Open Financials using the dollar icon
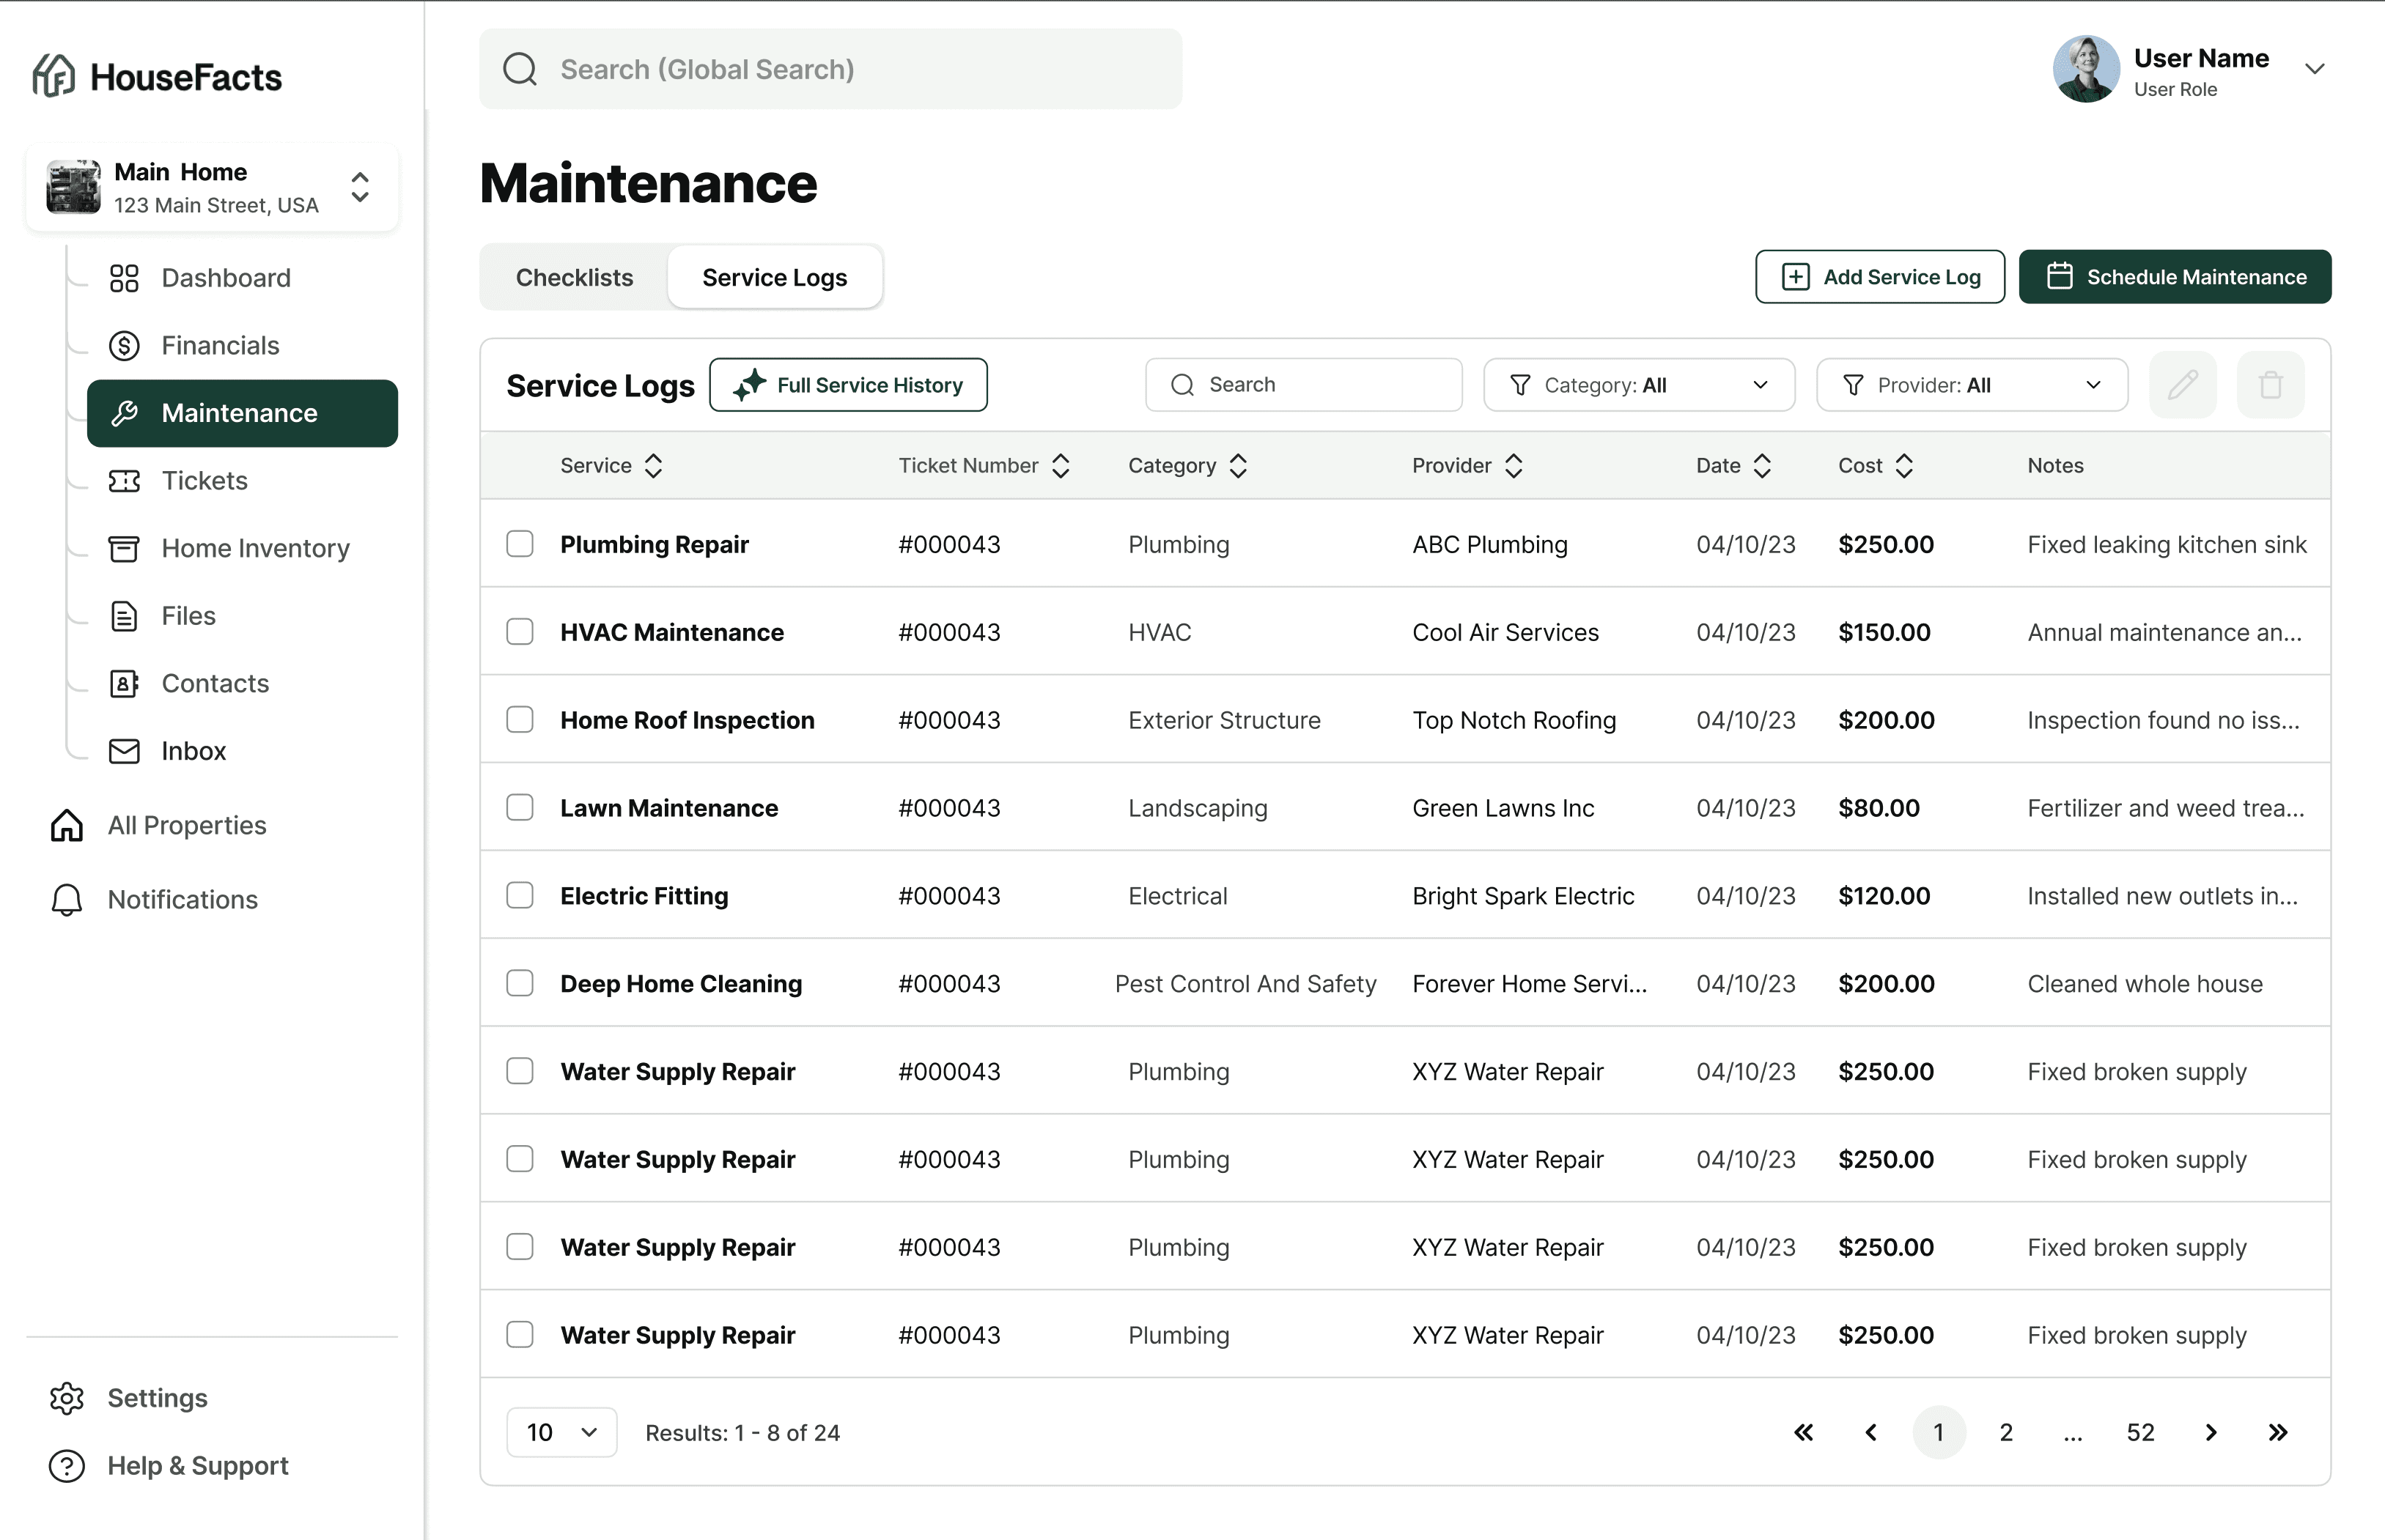Viewport: 2385px width, 1540px height. (123, 345)
